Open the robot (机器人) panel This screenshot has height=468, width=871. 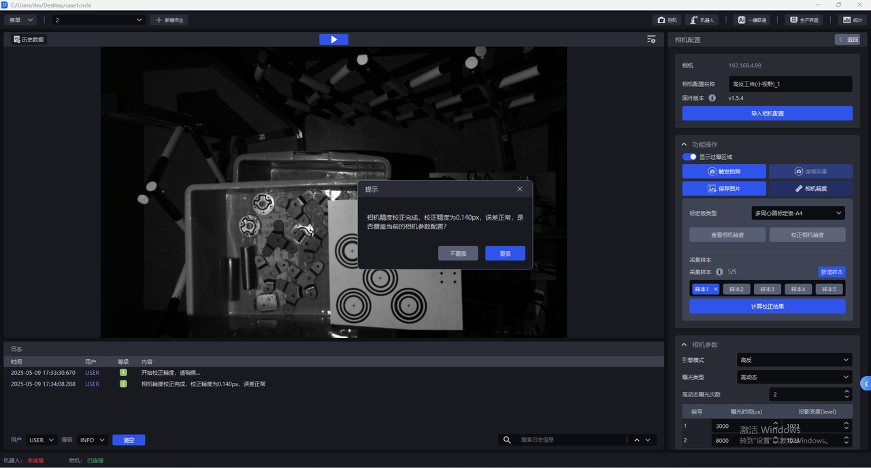click(702, 20)
